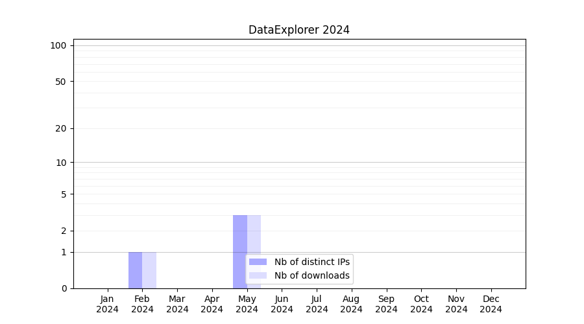The width and height of the screenshot is (584, 324).
Task: Click the chart title DataExplorer 2024
Action: click(x=298, y=30)
